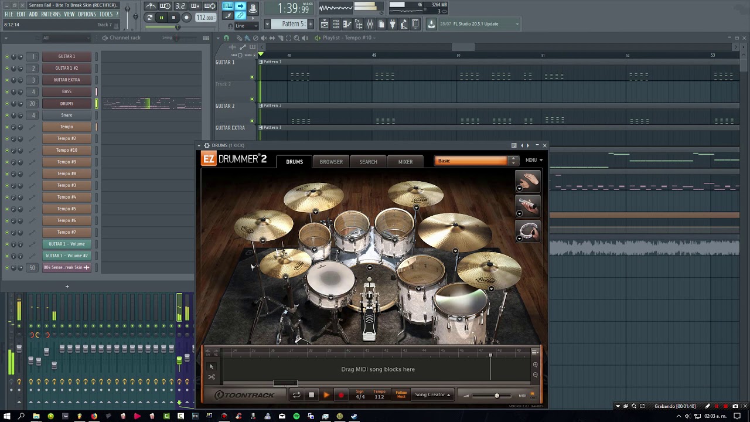Open Spotify from the Windows taskbar
The height and width of the screenshot is (422, 750).
tap(296, 416)
